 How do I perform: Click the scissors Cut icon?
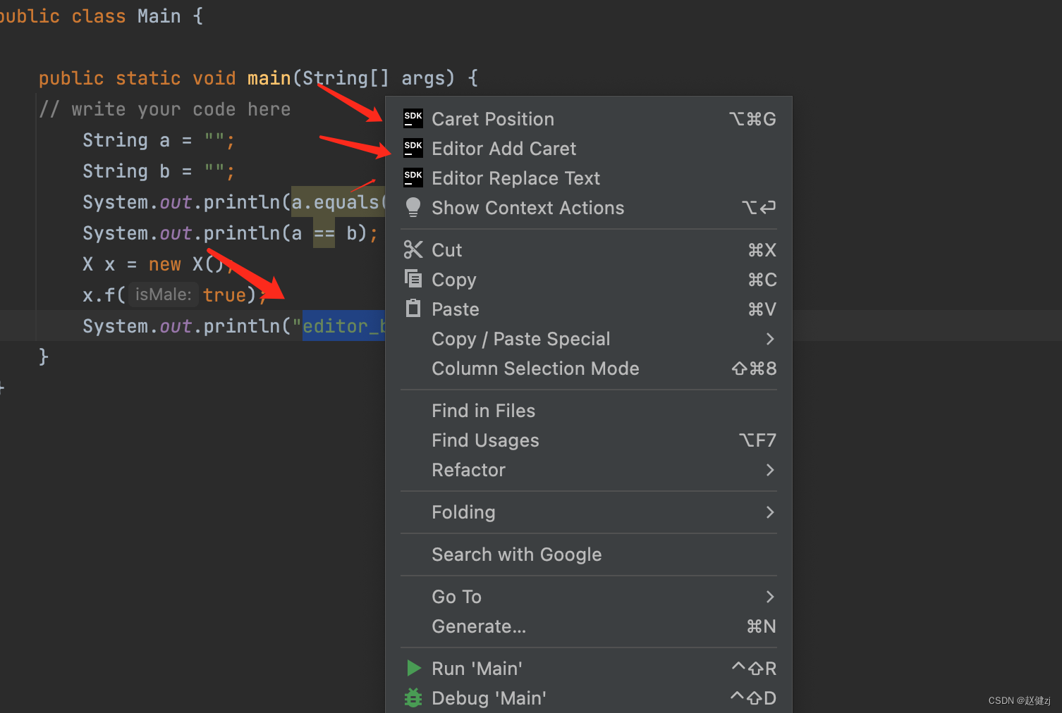coord(413,249)
